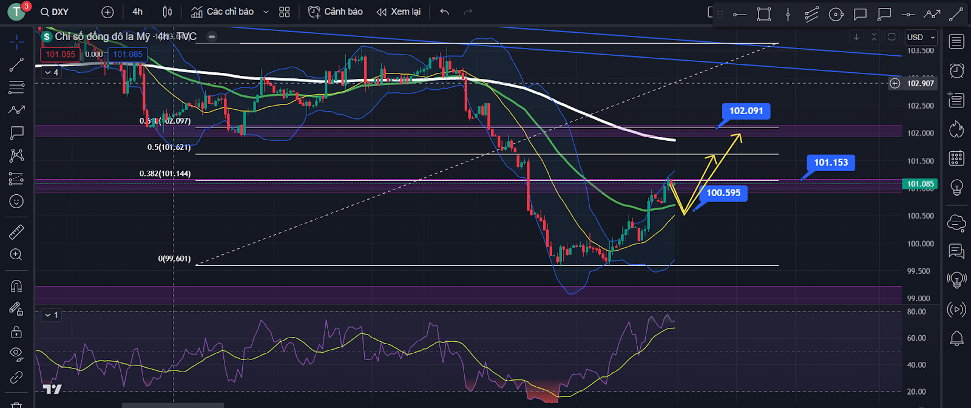Screen dimensions: 971x408
Task: Open the forecasting and projection tools group
Action: 16,155
